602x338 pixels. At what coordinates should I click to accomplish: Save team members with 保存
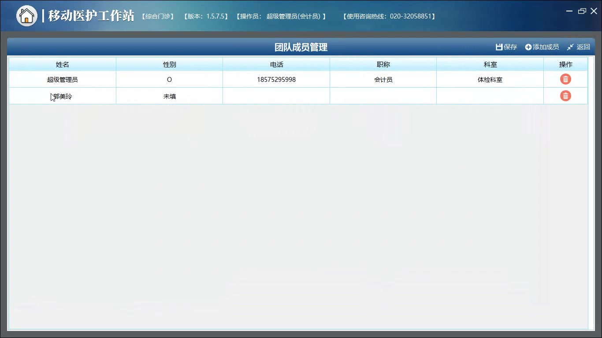click(506, 47)
